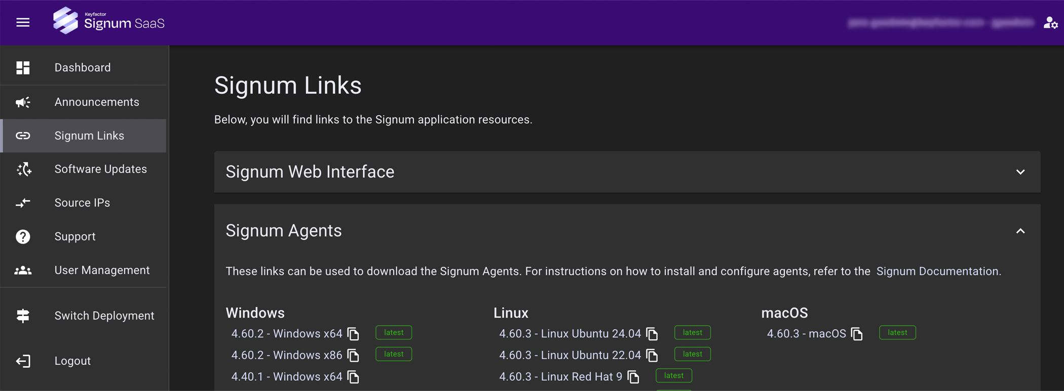Copy the Linux Red Hat 9 link

[x=634, y=377]
